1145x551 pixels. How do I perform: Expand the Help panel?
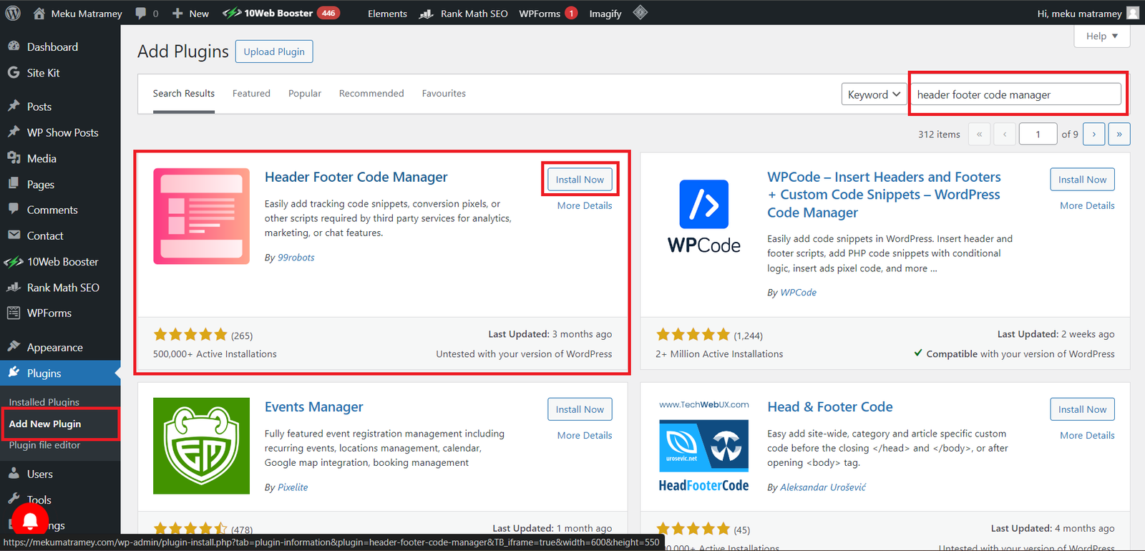(x=1101, y=36)
